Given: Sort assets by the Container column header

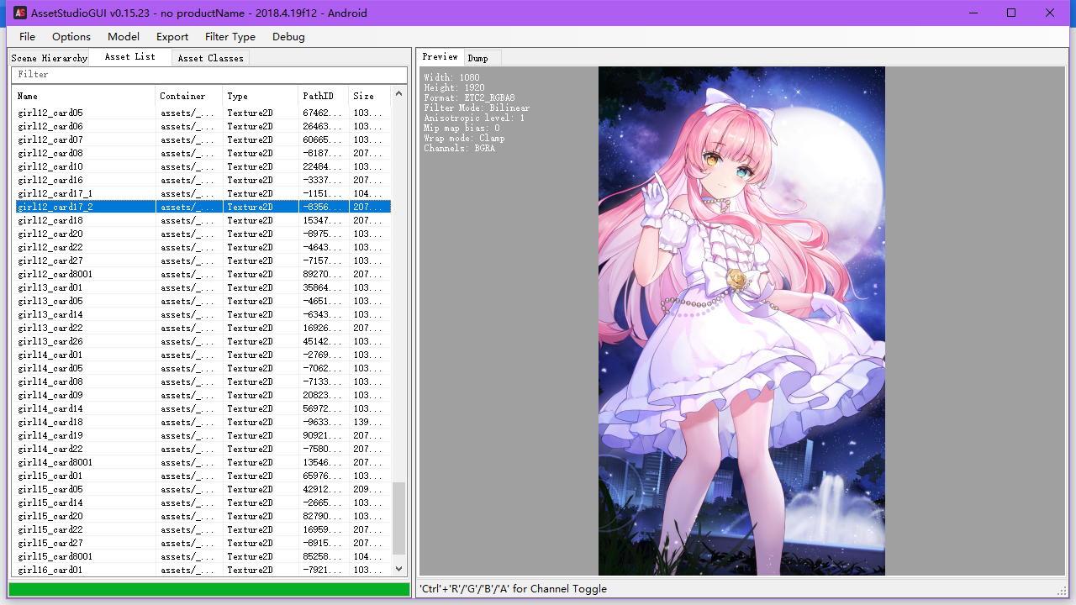Looking at the screenshot, I should [188, 96].
